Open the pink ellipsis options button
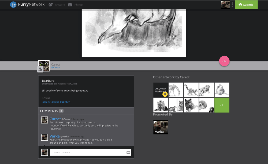Screen dimensions: 268x164 (x=224, y=61)
